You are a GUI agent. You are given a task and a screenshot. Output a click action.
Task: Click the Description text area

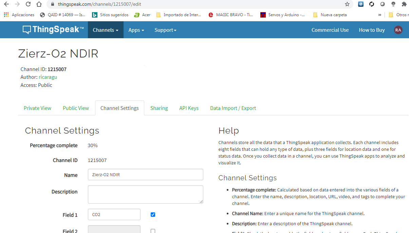pyautogui.click(x=145, y=194)
